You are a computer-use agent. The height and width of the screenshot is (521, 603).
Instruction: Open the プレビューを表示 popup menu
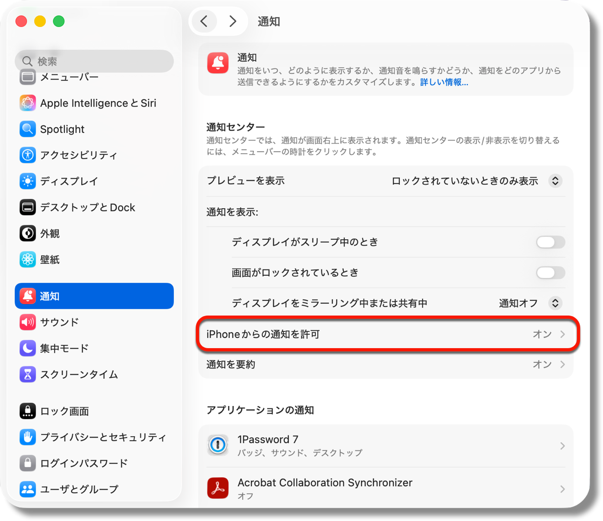pos(555,181)
